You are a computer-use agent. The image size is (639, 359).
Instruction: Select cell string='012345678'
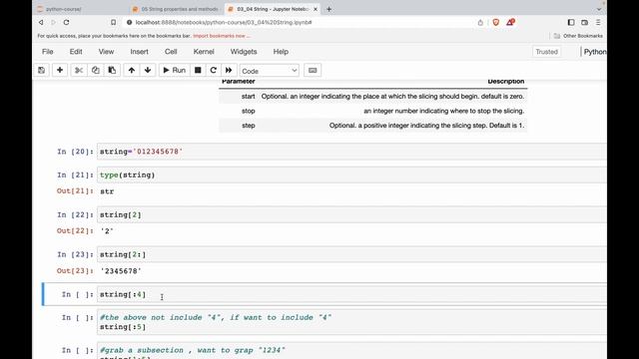[x=351, y=152]
